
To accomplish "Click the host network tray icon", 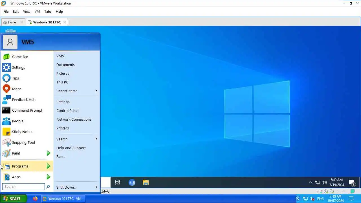I will [305, 199].
